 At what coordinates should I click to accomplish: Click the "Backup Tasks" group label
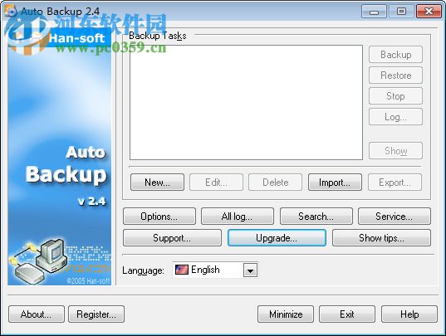(158, 36)
